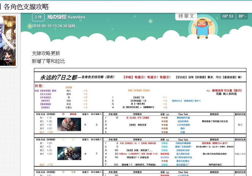
Task: Click the 2 樓 floor number badge
Action: pyautogui.click(x=38, y=17)
